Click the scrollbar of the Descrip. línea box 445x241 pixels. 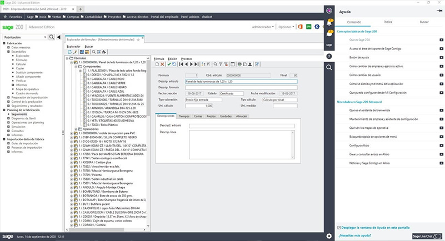[293, 144]
